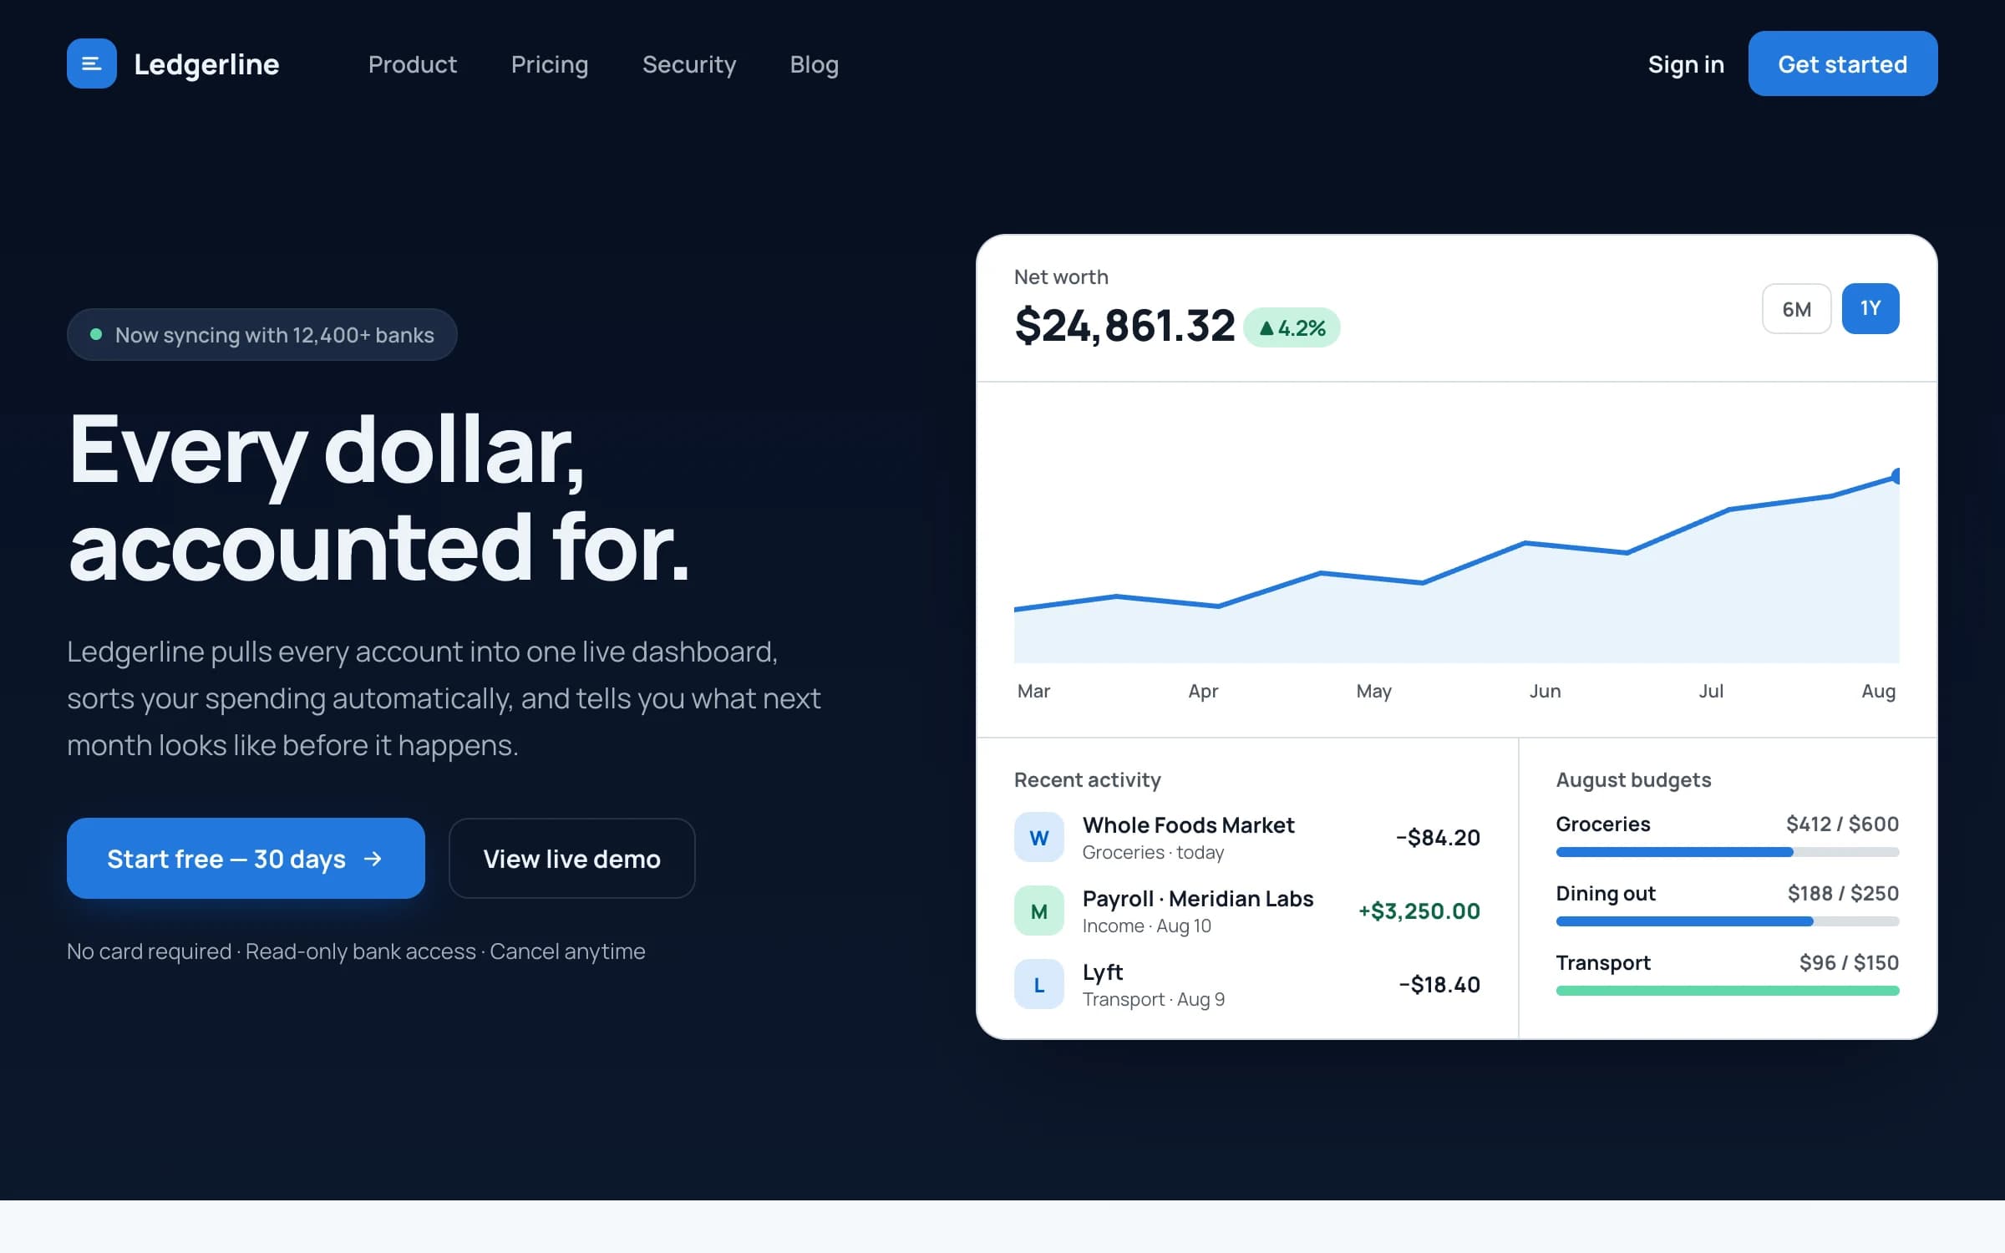
Task: Open the Security nav link
Action: [x=689, y=64]
